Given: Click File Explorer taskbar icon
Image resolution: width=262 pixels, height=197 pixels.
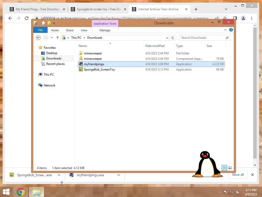Looking at the screenshot, I should click(37, 192).
